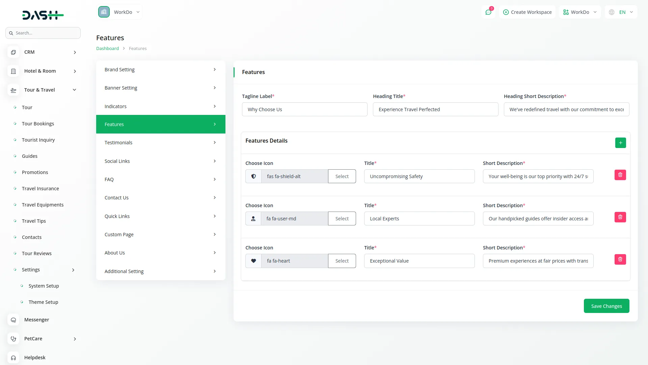Click the Helpdesk headset icon in sidebar
This screenshot has height=365, width=648.
[x=13, y=358]
